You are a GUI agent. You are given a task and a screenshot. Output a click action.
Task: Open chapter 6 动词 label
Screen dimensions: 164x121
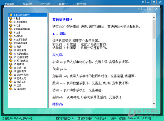(x=17, y=32)
